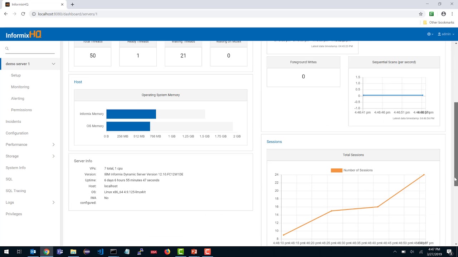The width and height of the screenshot is (458, 257).
Task: Open Eclipse from taskbar
Action: pos(87,252)
